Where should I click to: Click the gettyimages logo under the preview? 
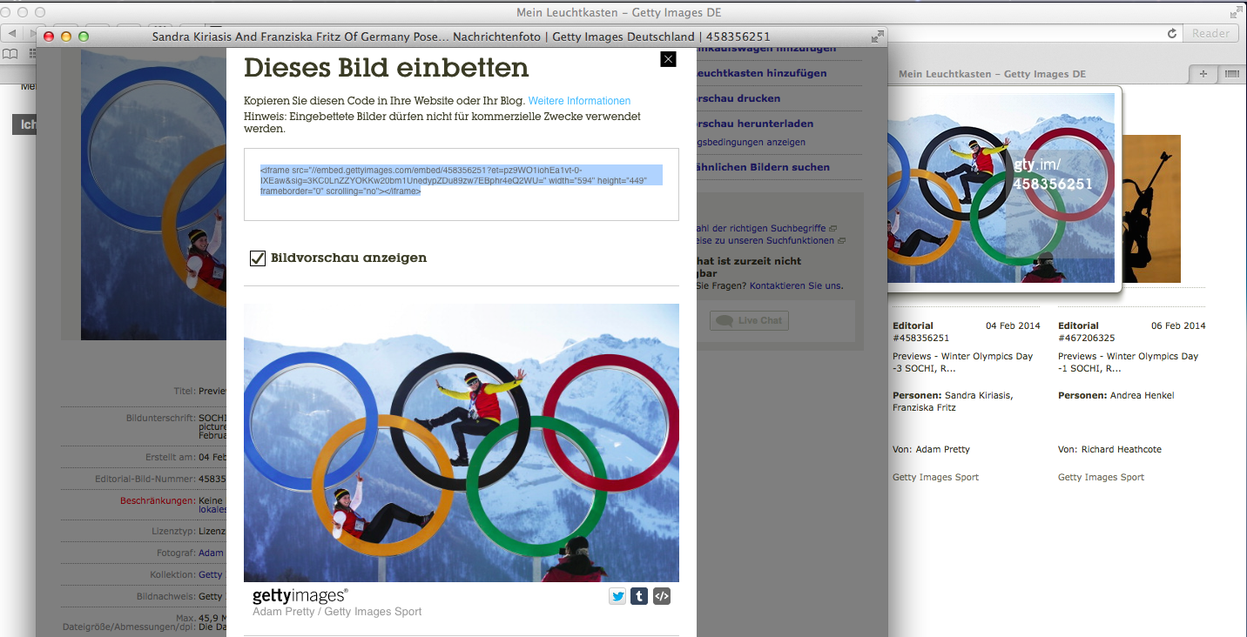tap(300, 596)
